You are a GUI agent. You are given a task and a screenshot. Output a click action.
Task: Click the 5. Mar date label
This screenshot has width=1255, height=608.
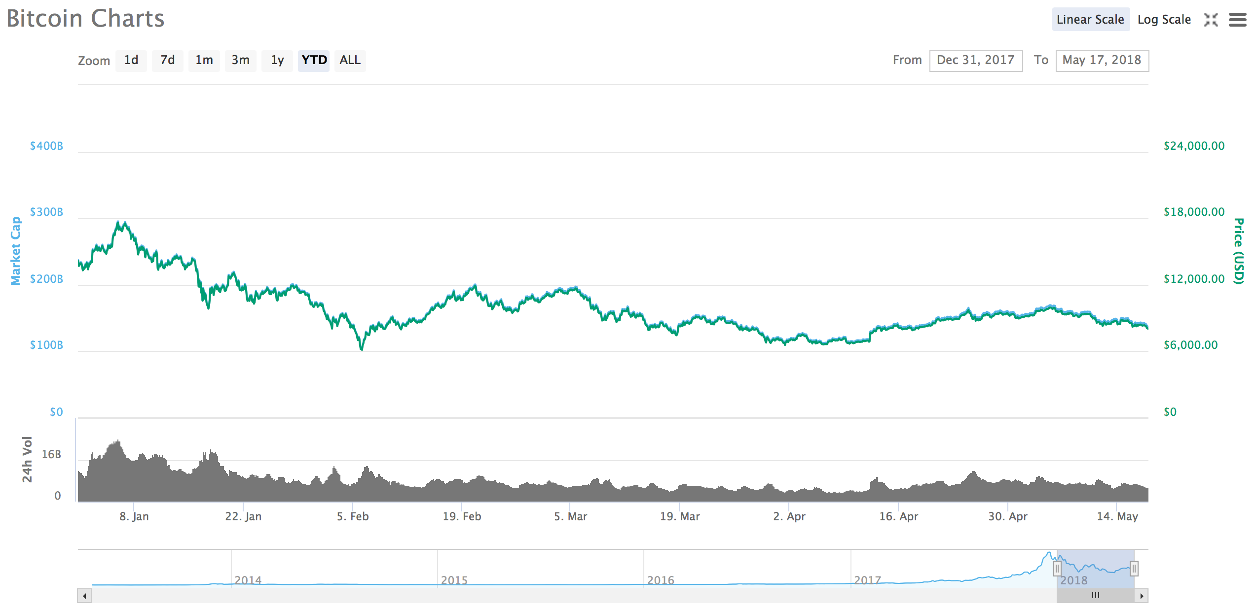[570, 516]
